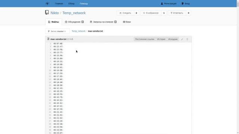Click code line 00:17:C9:
Screen dimensions: 239x134
click(x=58, y=73)
